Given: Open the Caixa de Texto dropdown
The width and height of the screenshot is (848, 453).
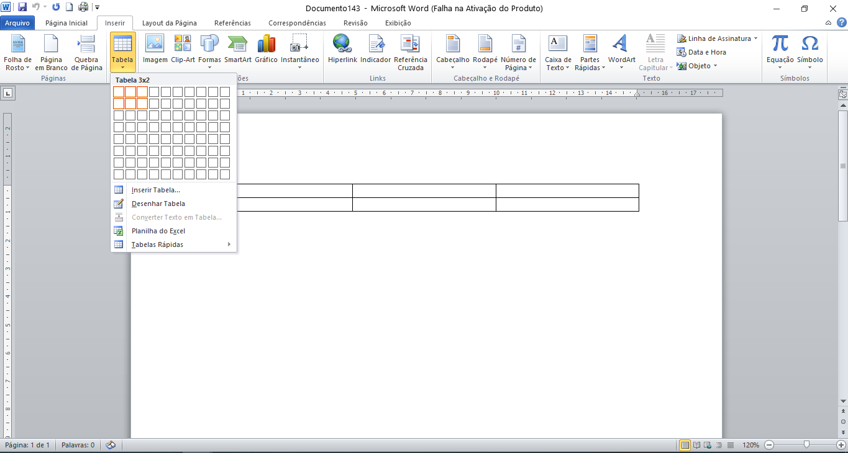Looking at the screenshot, I should pos(558,53).
